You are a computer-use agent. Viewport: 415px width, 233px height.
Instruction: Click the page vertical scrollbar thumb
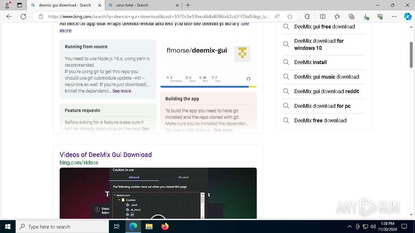[x=411, y=54]
